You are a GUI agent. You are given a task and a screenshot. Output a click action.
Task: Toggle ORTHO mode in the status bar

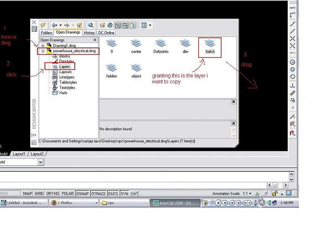tap(52, 193)
